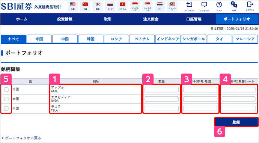259x143 pixels.
Task: Click the アップル AAPL stock name
Action: [x=57, y=89]
